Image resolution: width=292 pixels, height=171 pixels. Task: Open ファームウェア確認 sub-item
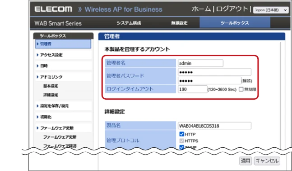pos(60,146)
